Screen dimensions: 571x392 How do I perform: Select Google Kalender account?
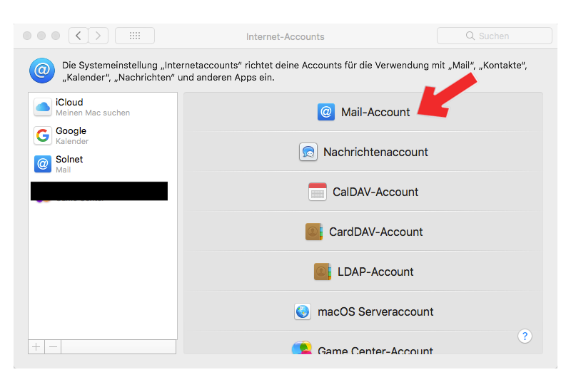coord(103,135)
